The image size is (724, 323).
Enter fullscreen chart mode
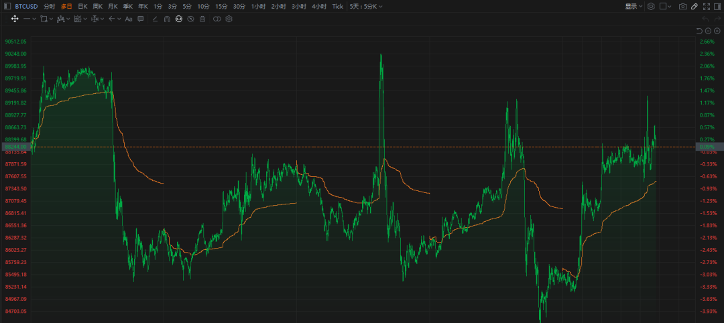click(x=706, y=6)
